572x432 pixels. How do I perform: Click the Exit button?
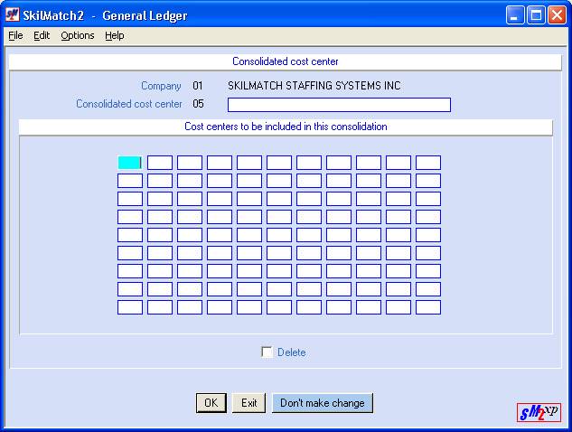pos(248,403)
